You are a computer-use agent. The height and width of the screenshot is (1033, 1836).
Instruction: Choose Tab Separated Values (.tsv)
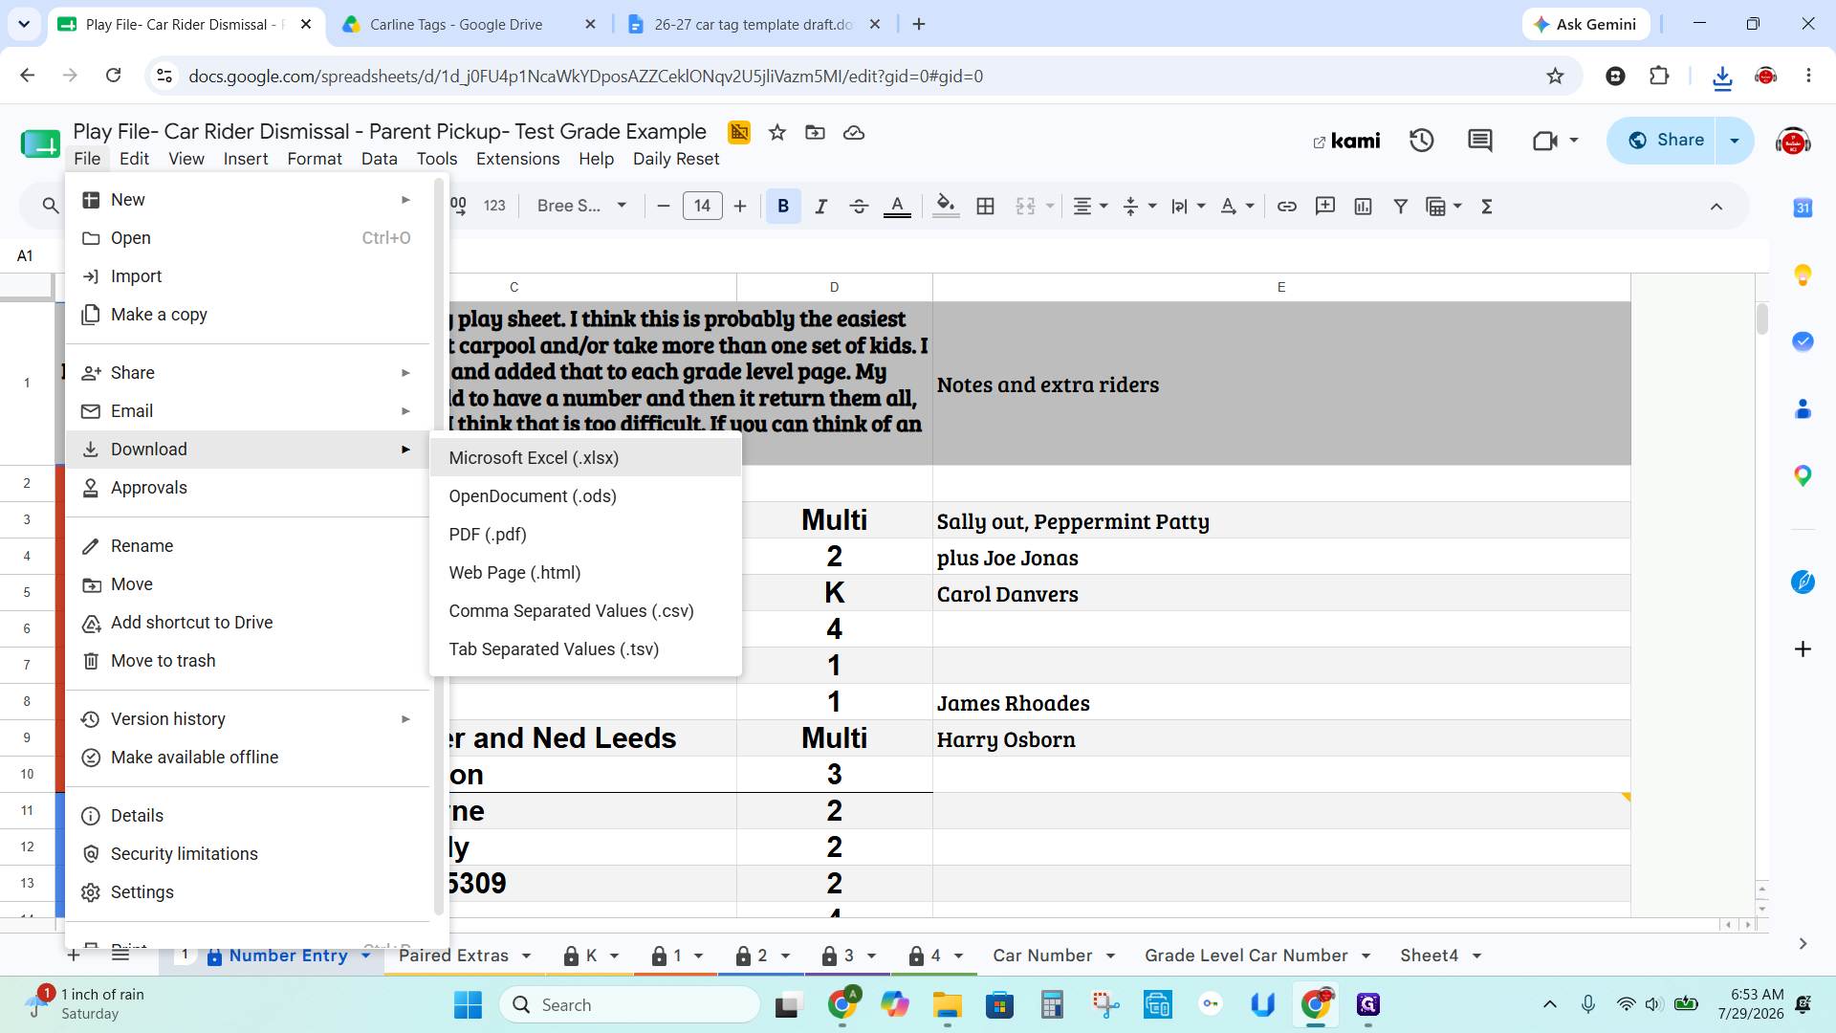(585, 648)
